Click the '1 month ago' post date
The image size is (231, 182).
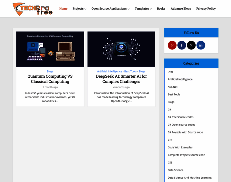click(50, 87)
